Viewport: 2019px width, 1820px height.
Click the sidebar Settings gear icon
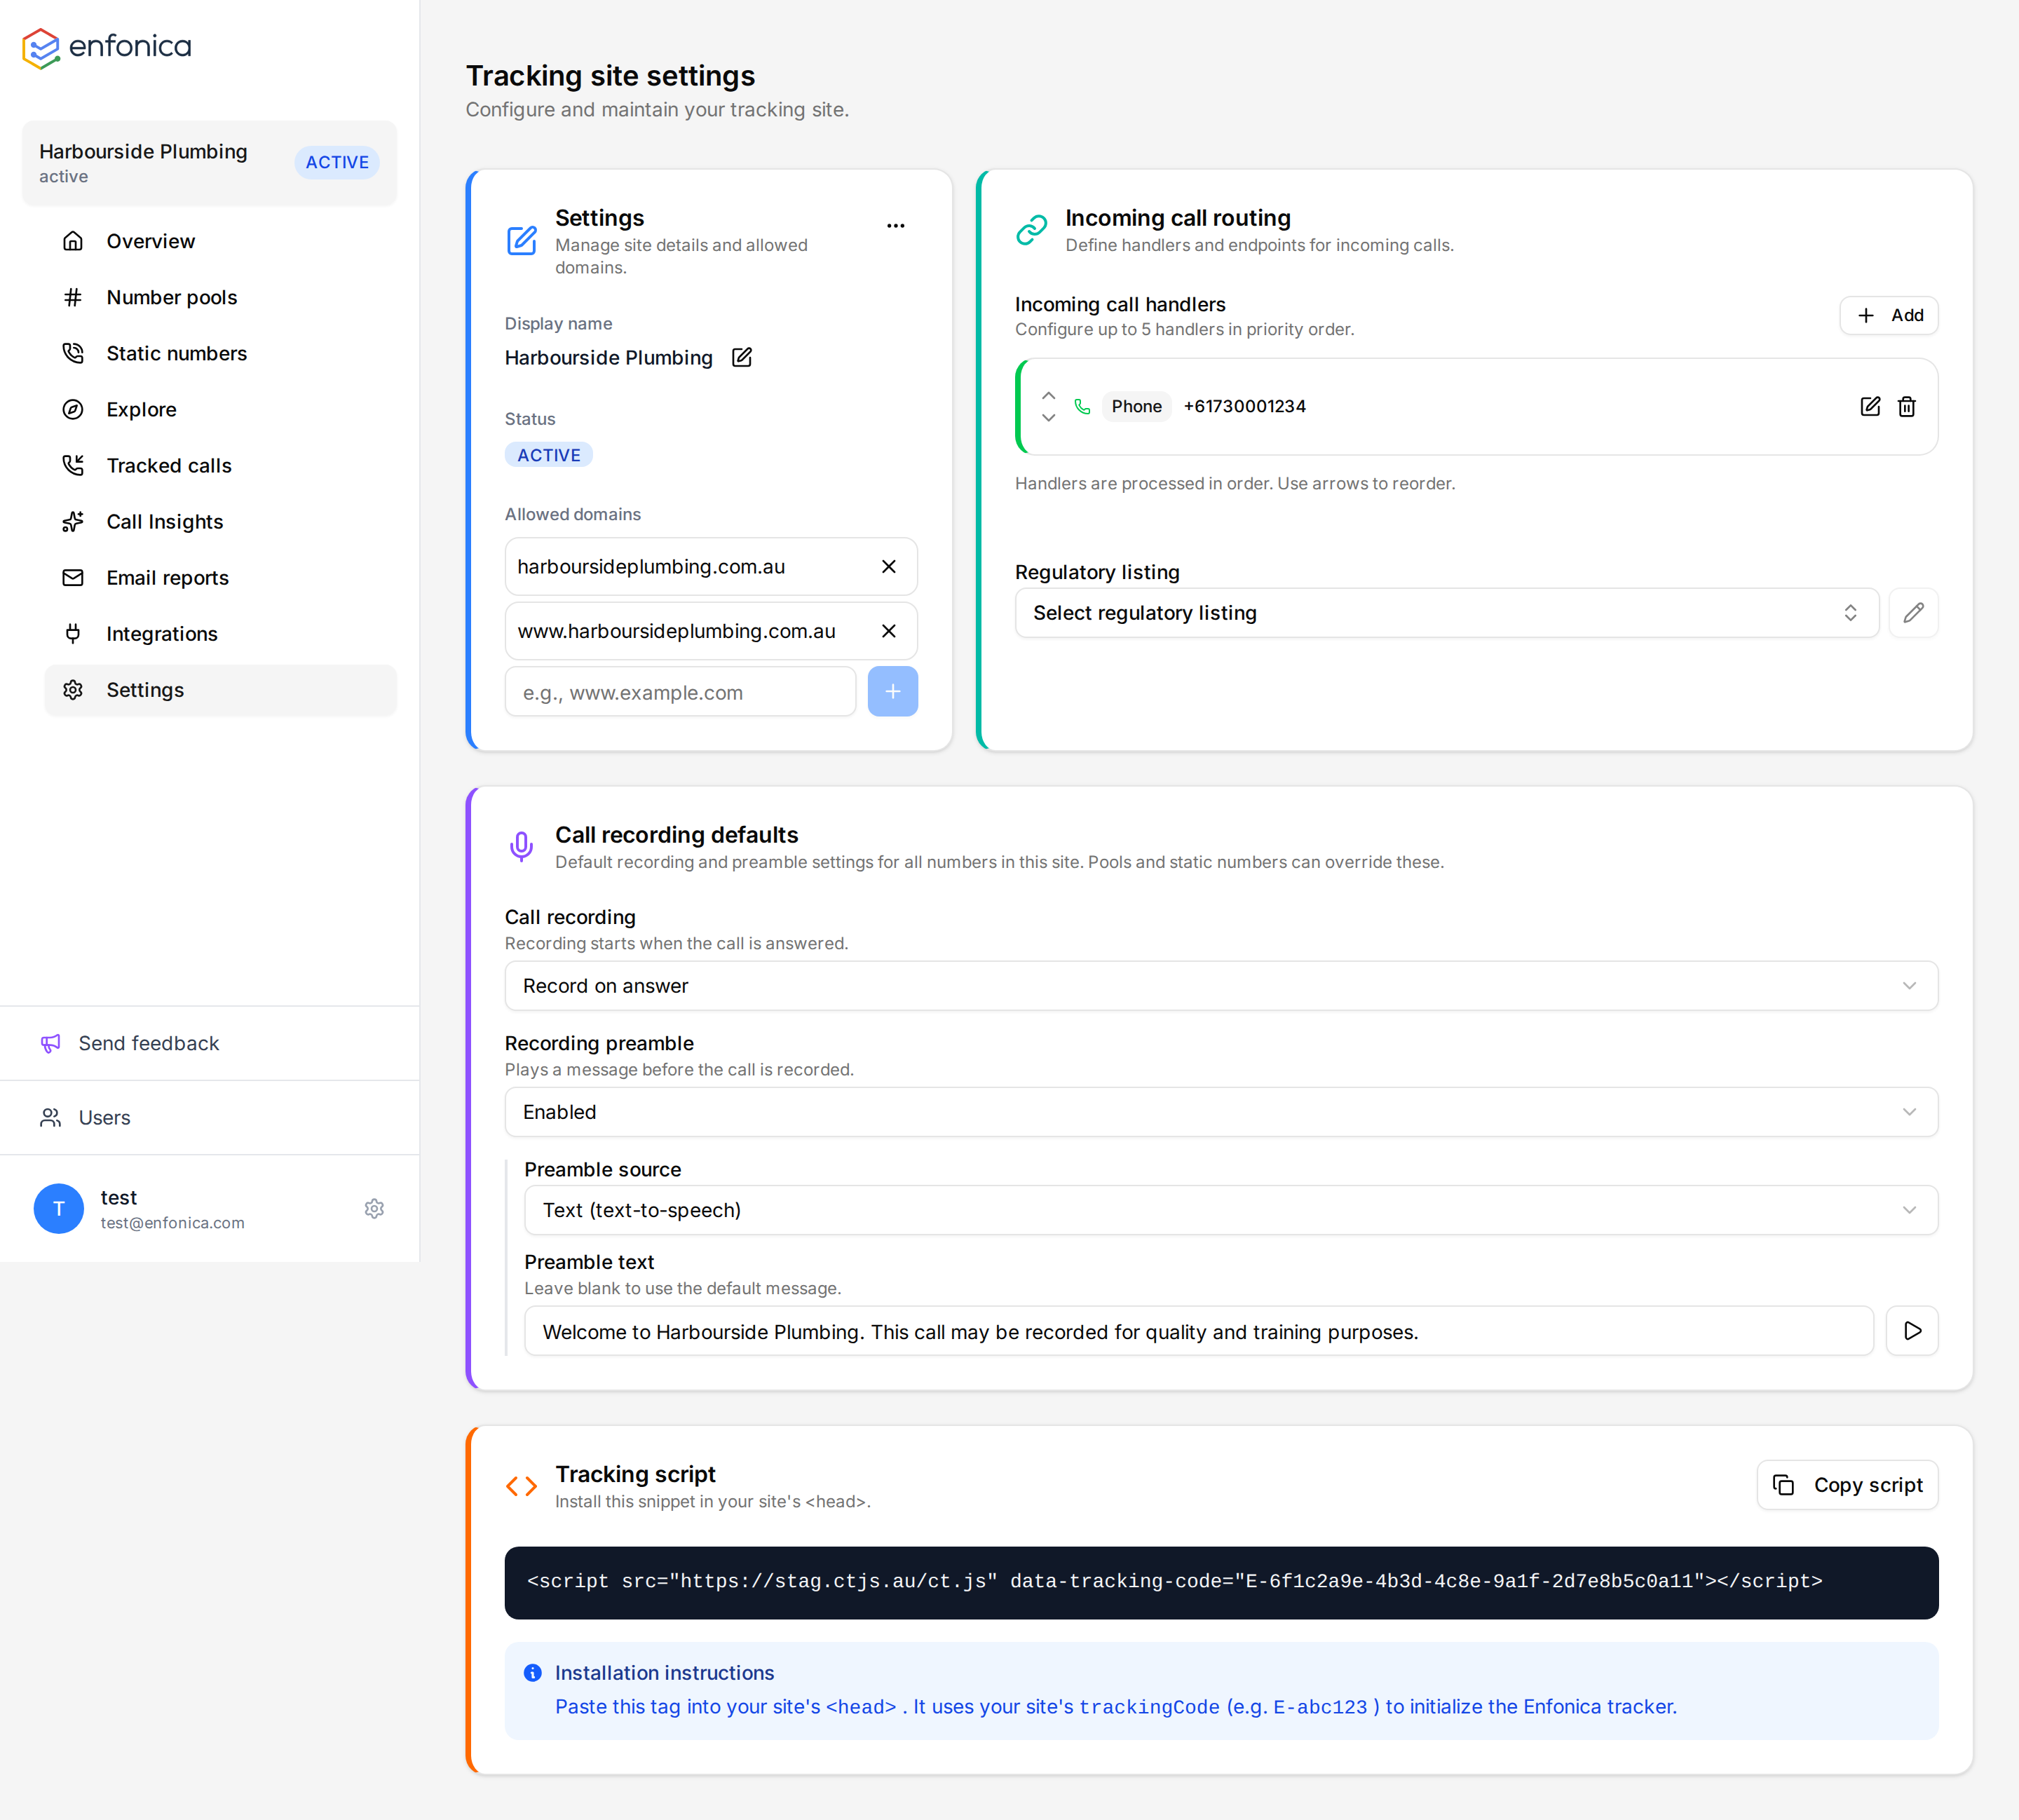click(x=73, y=690)
